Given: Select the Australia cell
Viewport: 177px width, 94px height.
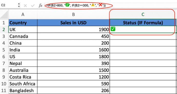Looking at the screenshot, I should coord(23,70).
